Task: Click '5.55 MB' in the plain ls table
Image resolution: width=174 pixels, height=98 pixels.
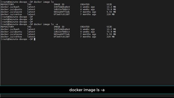Action: (x=111, y=12)
